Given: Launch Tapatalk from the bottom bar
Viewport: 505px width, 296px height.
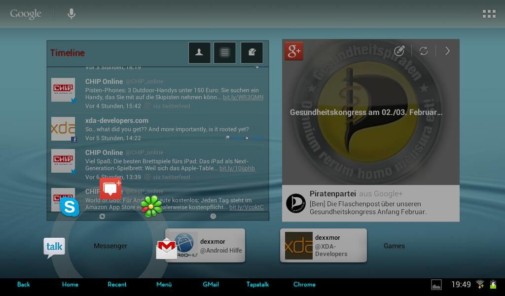Looking at the screenshot, I should click(x=257, y=284).
